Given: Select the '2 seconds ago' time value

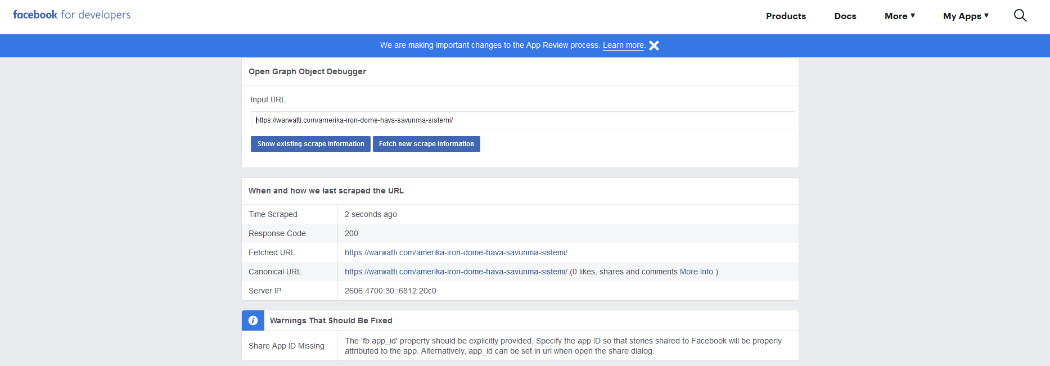Looking at the screenshot, I should pyautogui.click(x=371, y=214).
